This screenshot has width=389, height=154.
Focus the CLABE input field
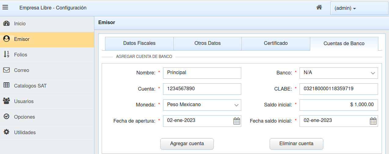coord(338,89)
